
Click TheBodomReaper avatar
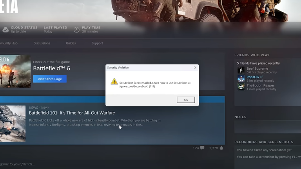[x=241, y=87]
